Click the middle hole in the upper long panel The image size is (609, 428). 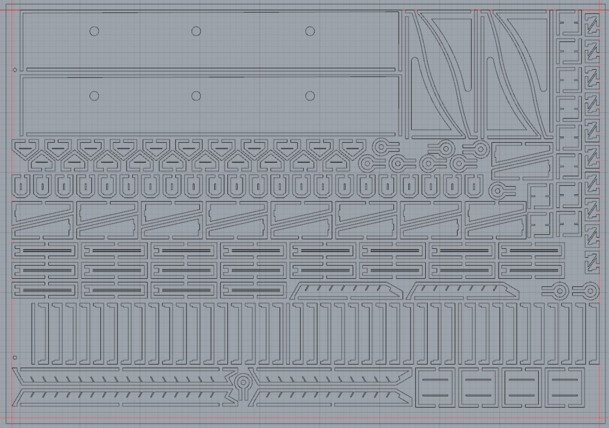(x=196, y=31)
